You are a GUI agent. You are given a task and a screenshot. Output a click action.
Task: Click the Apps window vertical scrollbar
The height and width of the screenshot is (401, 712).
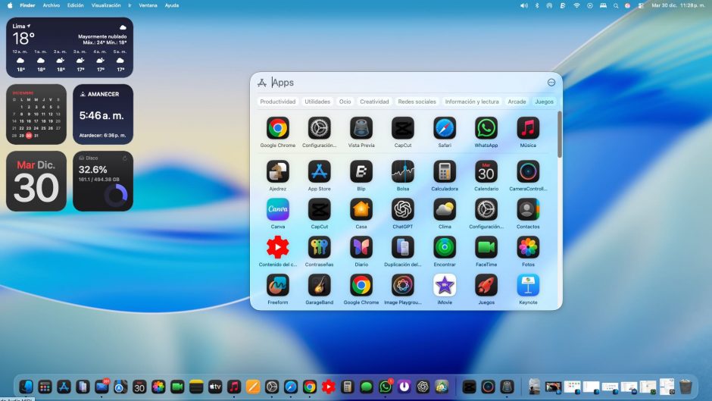(560, 135)
